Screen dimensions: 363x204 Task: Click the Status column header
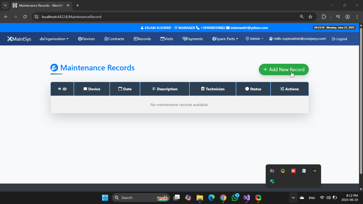click(x=253, y=89)
